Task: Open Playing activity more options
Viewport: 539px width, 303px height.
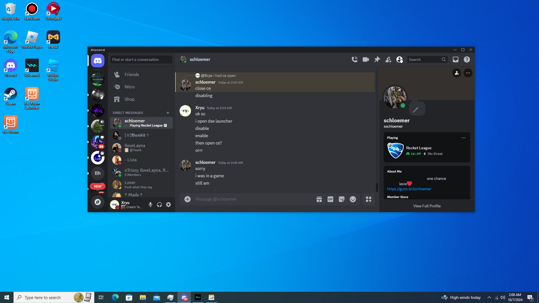Action: 463,138
